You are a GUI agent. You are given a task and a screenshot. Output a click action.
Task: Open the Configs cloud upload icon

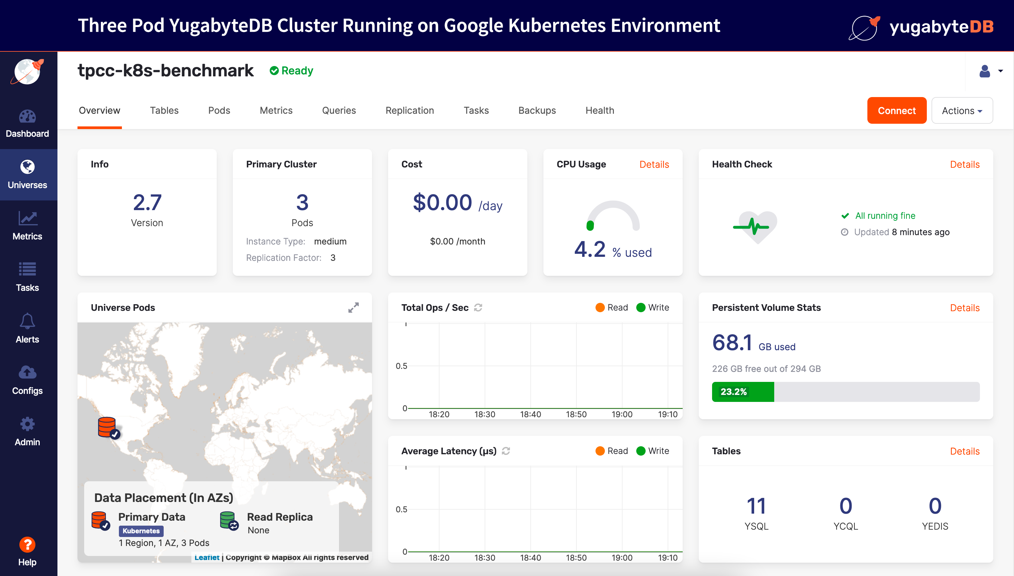tap(27, 373)
